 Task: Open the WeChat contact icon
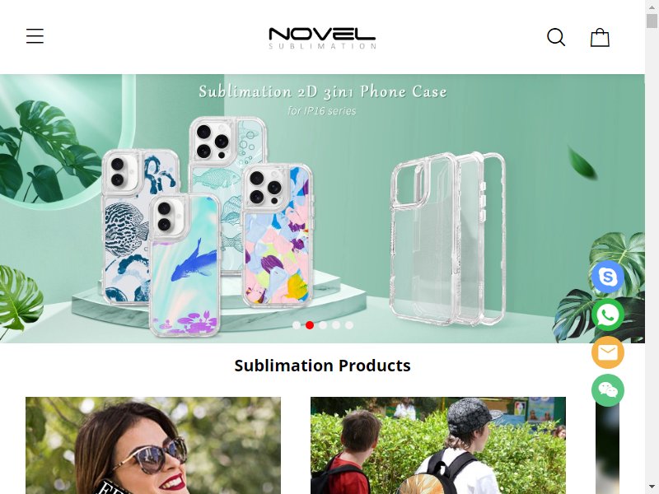pyautogui.click(x=608, y=390)
